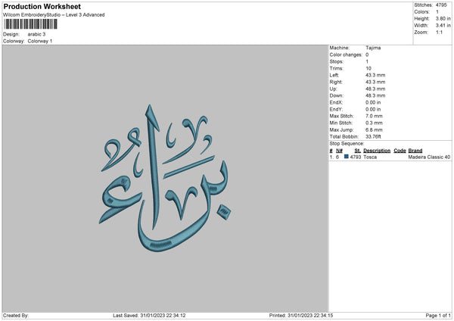
Task: Click the Stitches count 4795
Action: tap(441, 5)
